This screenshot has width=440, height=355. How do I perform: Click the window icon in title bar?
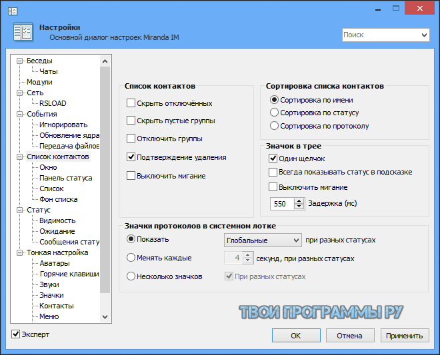tap(8, 8)
